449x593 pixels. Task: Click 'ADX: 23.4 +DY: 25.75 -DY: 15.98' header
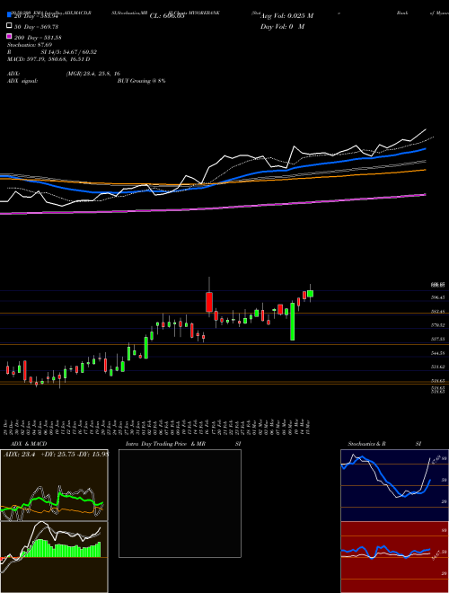pyautogui.click(x=56, y=455)
